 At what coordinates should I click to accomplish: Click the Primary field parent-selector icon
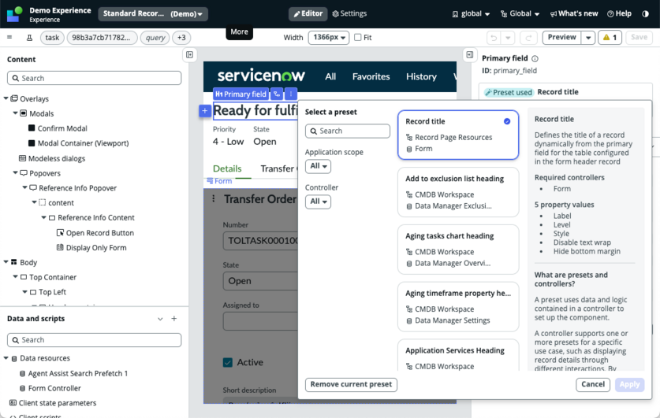click(277, 94)
